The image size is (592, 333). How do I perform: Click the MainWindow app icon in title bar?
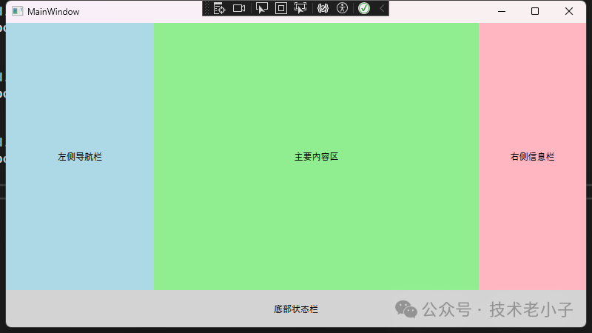pos(17,11)
